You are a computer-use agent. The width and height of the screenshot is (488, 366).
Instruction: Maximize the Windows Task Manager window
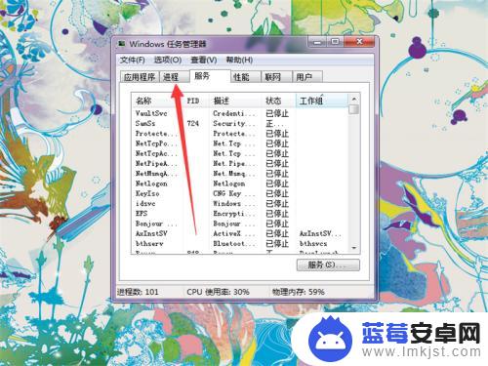[335, 42]
